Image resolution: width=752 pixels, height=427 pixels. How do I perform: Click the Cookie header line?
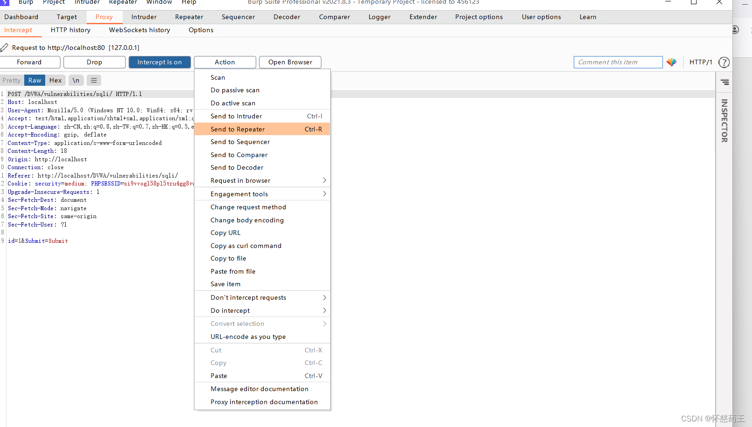(x=100, y=184)
